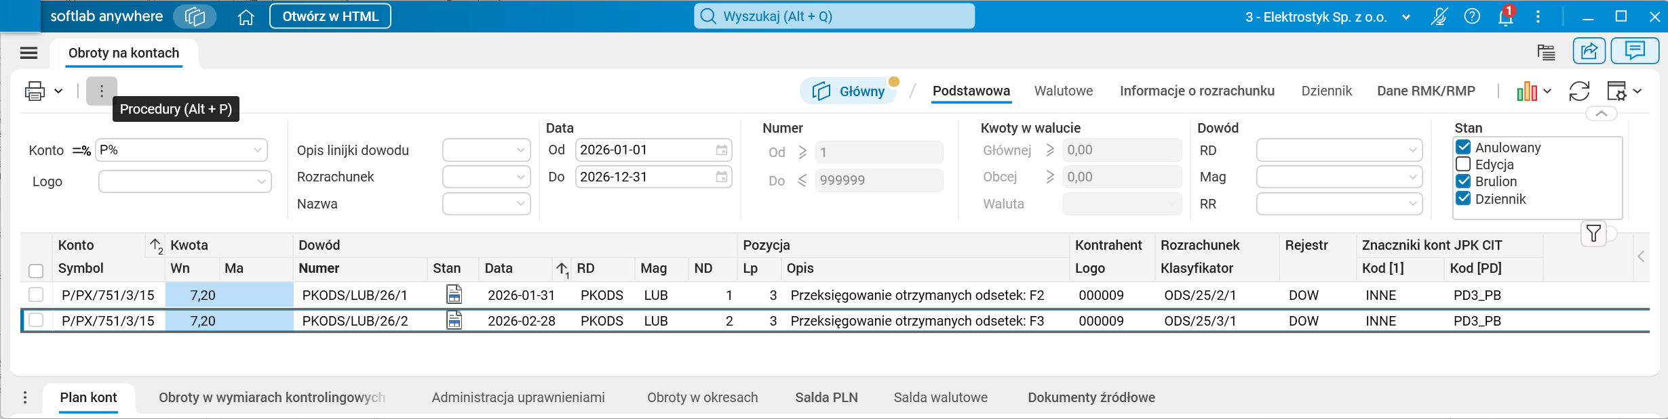This screenshot has height=419, width=1668.
Task: Open the Logo combo box
Action: tap(185, 181)
